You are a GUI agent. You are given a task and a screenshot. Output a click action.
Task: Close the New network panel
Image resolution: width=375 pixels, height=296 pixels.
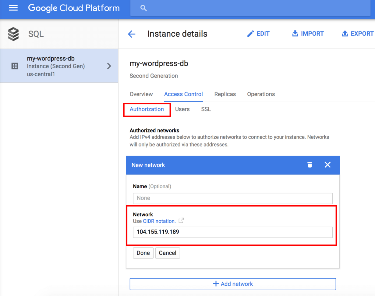(327, 165)
